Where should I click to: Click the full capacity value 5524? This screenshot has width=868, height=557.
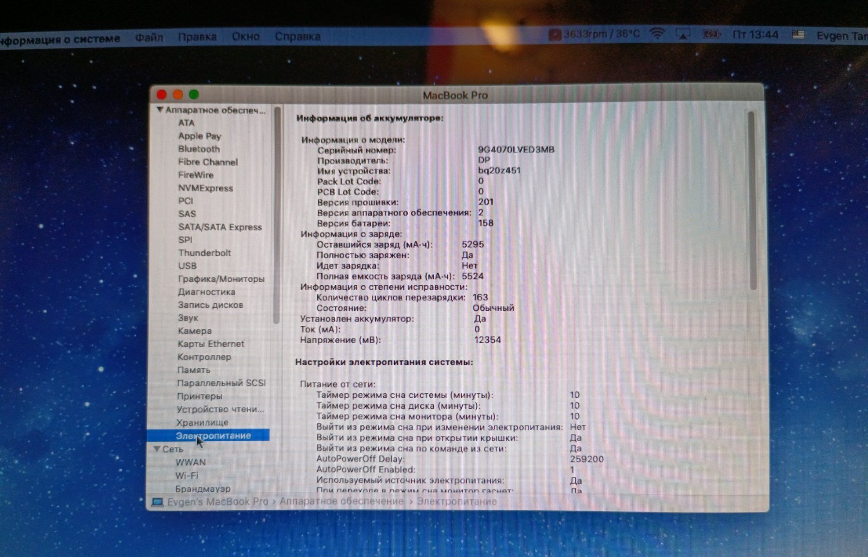tap(472, 276)
